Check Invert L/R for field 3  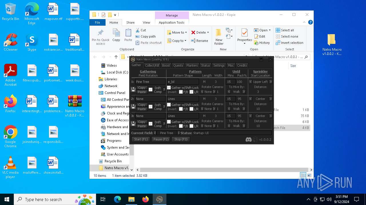192,126
